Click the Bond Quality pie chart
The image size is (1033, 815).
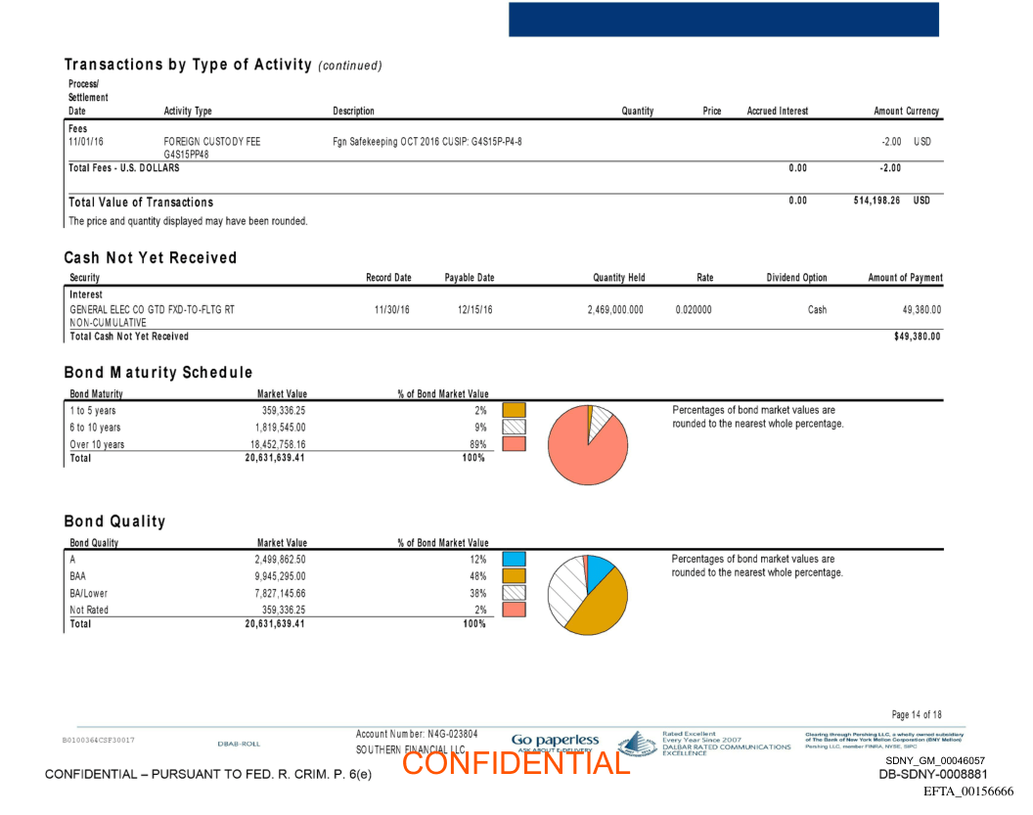(x=587, y=594)
